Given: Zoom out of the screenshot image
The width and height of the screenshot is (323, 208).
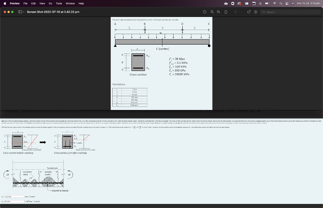Looking at the screenshot, I should (212, 12).
